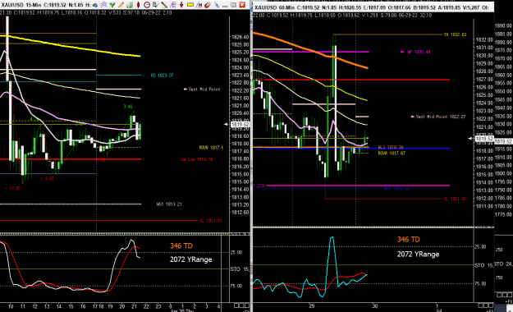Click the 25.00 level in 15-Min stochastic pane

(236, 252)
